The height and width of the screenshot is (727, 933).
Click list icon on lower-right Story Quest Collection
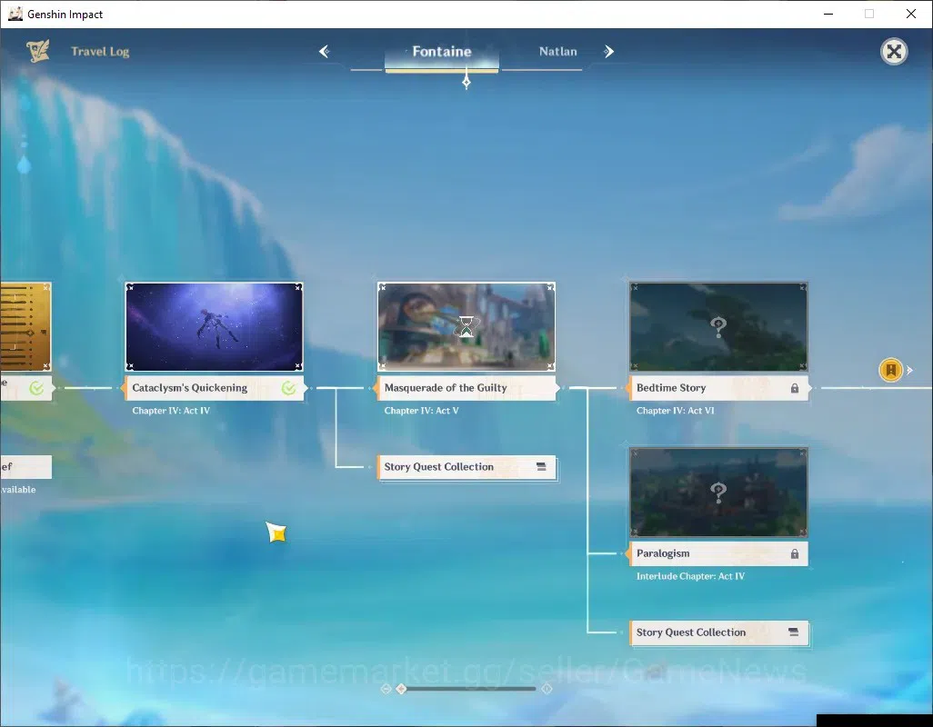793,632
